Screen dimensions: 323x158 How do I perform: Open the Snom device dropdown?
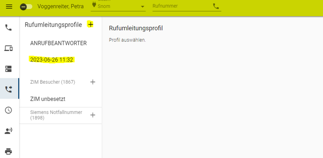click(x=118, y=6)
